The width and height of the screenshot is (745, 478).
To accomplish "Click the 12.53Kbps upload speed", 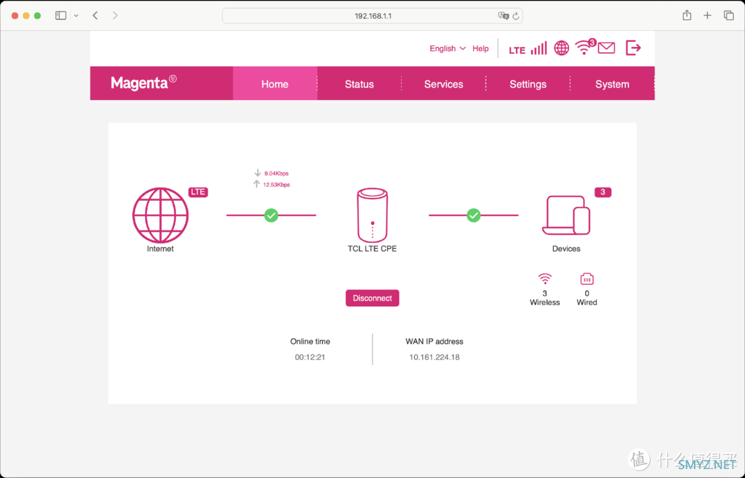I will click(x=277, y=185).
